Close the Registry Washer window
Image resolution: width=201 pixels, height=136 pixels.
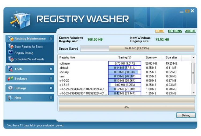[192, 11]
